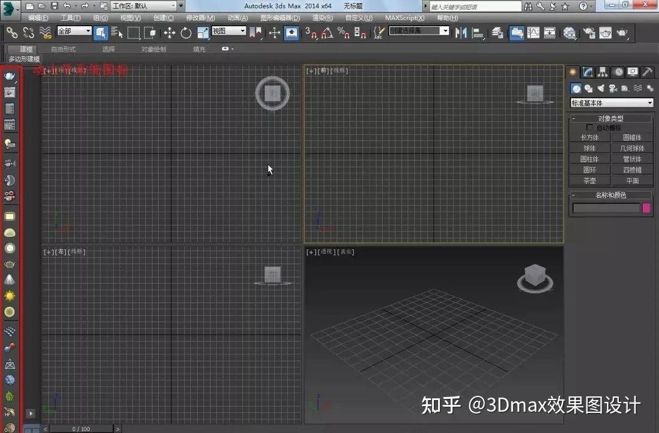This screenshot has height=433, width=659.
Task: Open the 编辑(E) menu
Action: 38,18
